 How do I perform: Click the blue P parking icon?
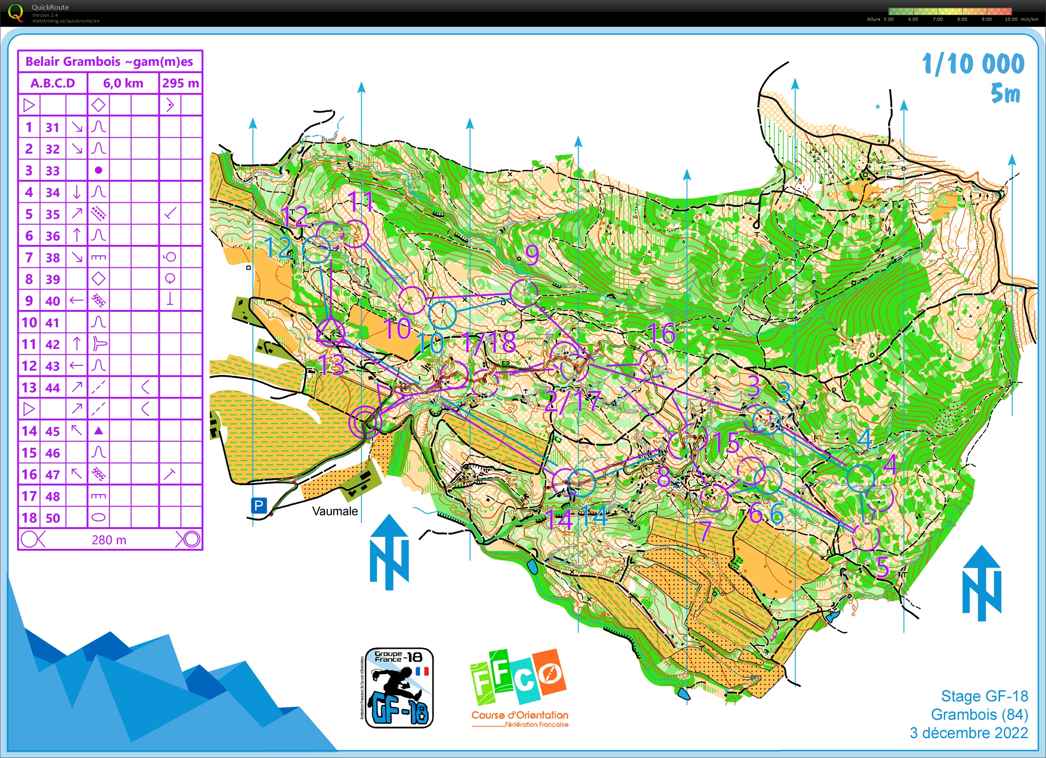click(259, 506)
